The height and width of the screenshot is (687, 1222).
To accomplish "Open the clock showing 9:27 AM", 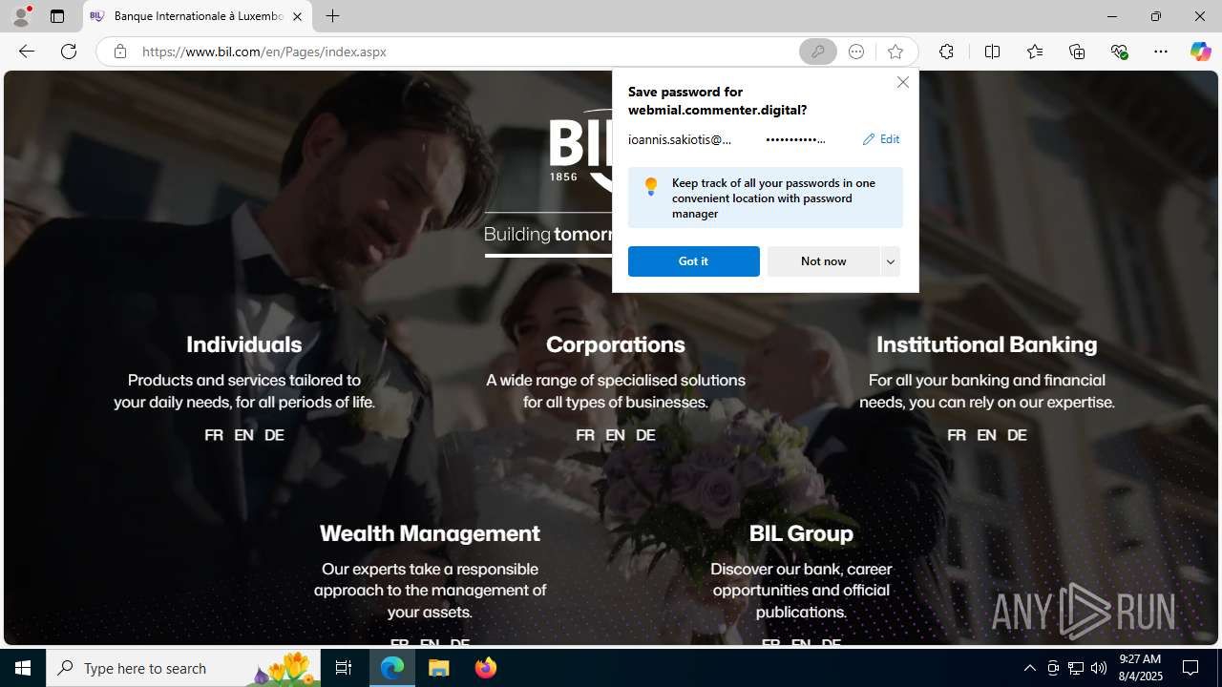I will coord(1140,668).
